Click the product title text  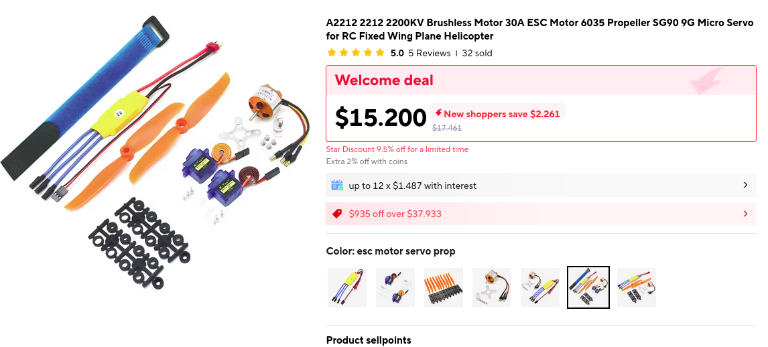(539, 29)
